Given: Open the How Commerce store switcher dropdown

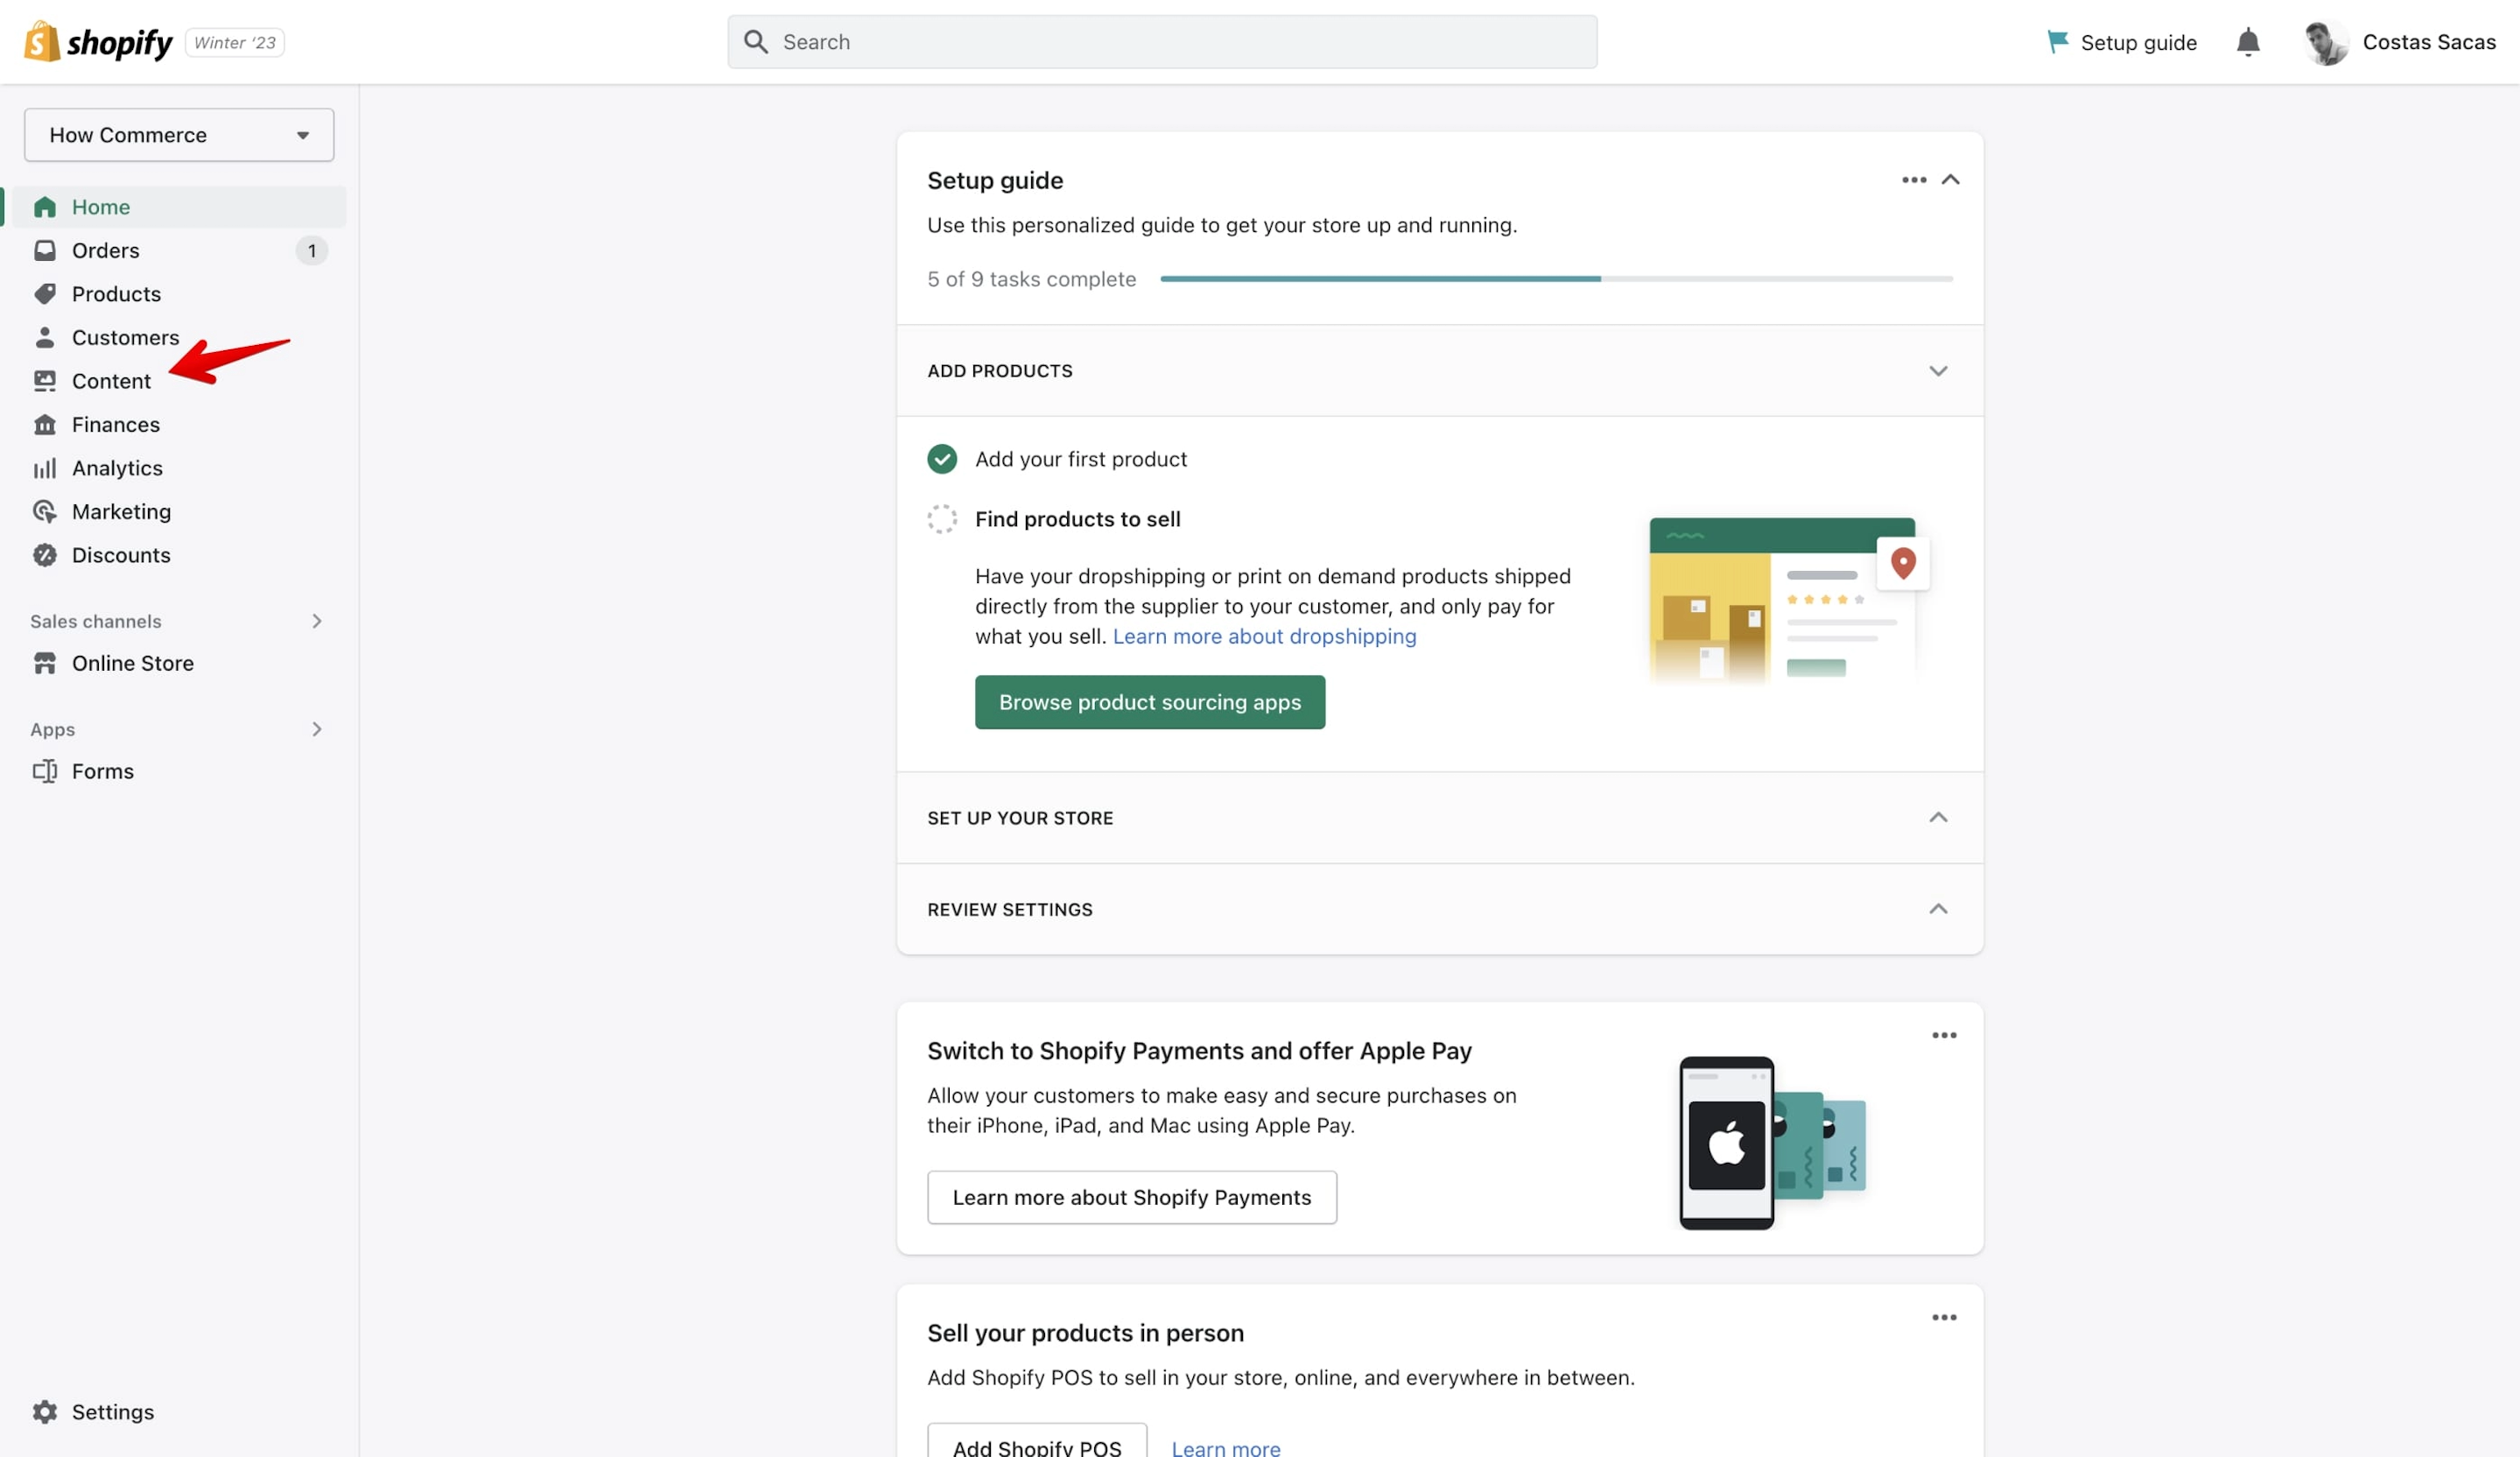Looking at the screenshot, I should (x=179, y=135).
